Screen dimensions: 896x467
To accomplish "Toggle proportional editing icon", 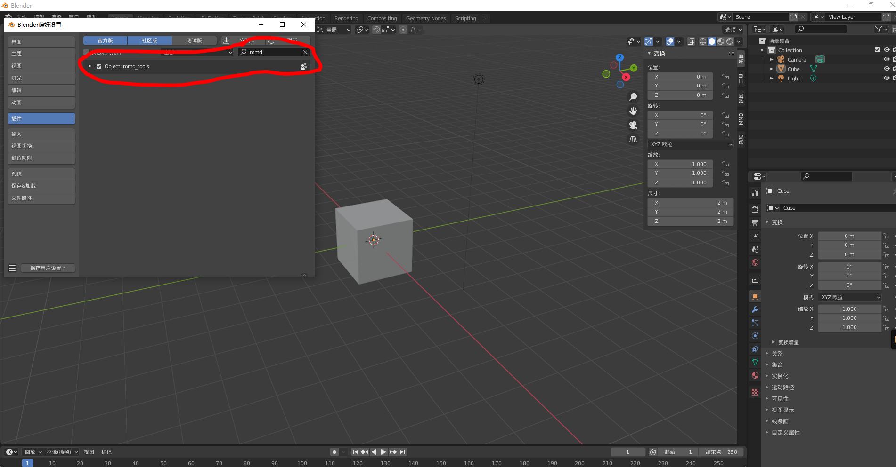I will [x=403, y=30].
